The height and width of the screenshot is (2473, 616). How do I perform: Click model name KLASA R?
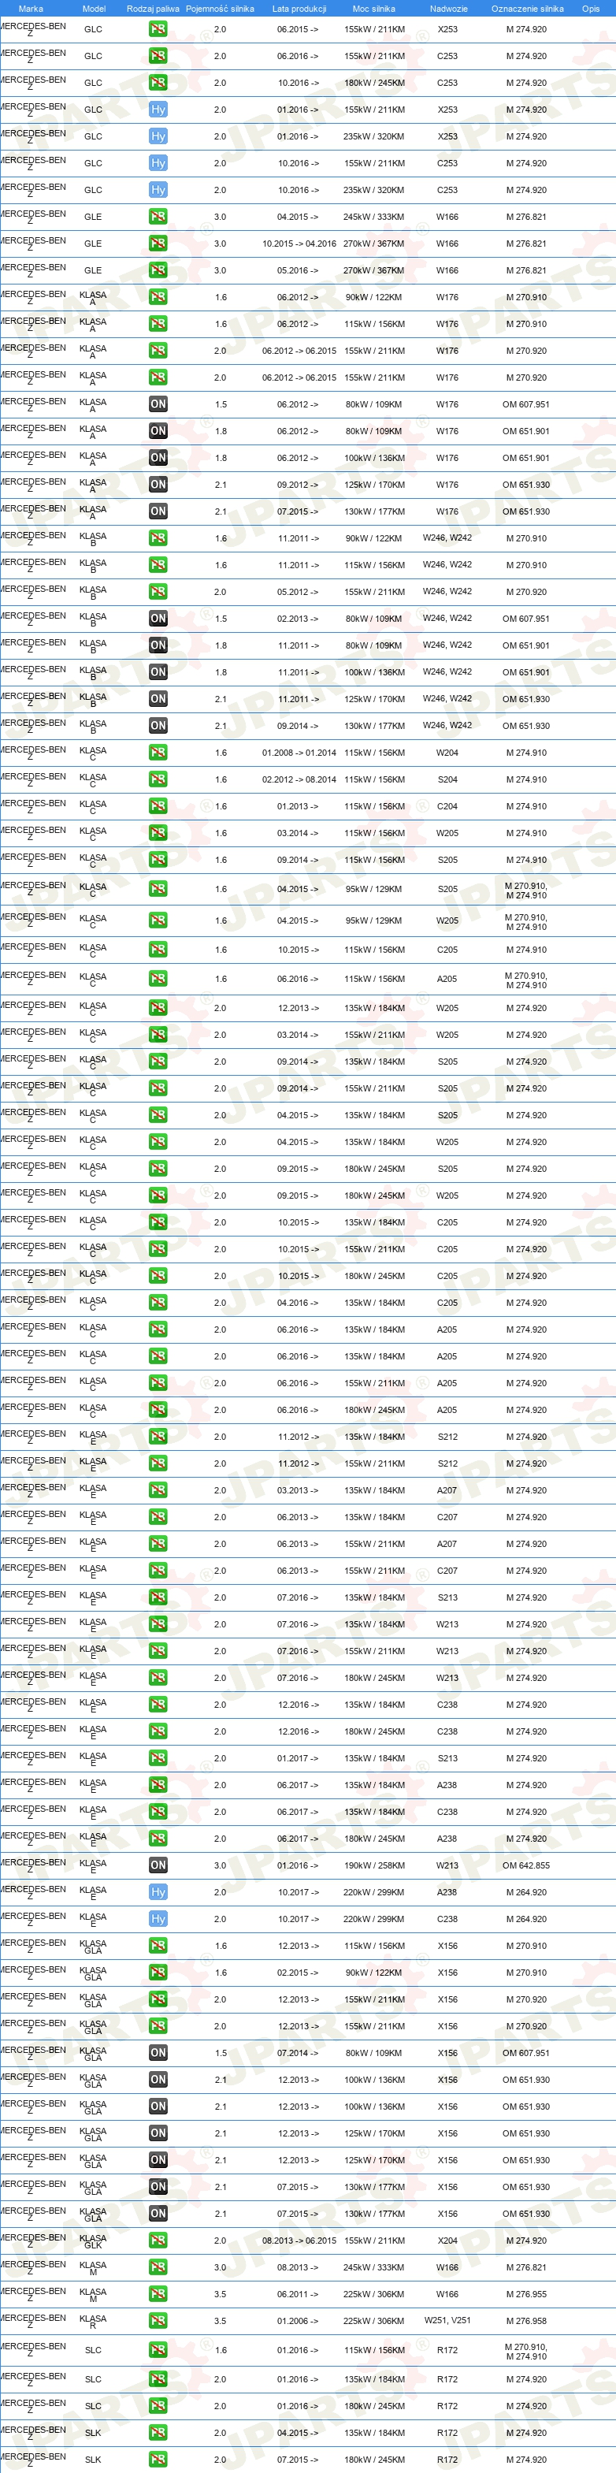[93, 2320]
